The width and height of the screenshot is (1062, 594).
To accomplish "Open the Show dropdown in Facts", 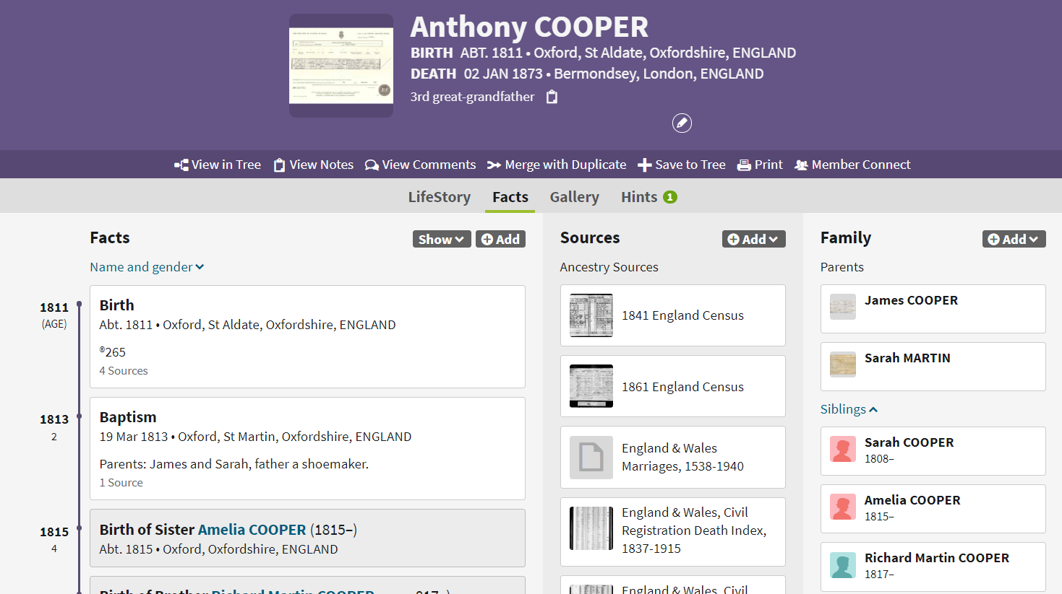I will pyautogui.click(x=442, y=239).
